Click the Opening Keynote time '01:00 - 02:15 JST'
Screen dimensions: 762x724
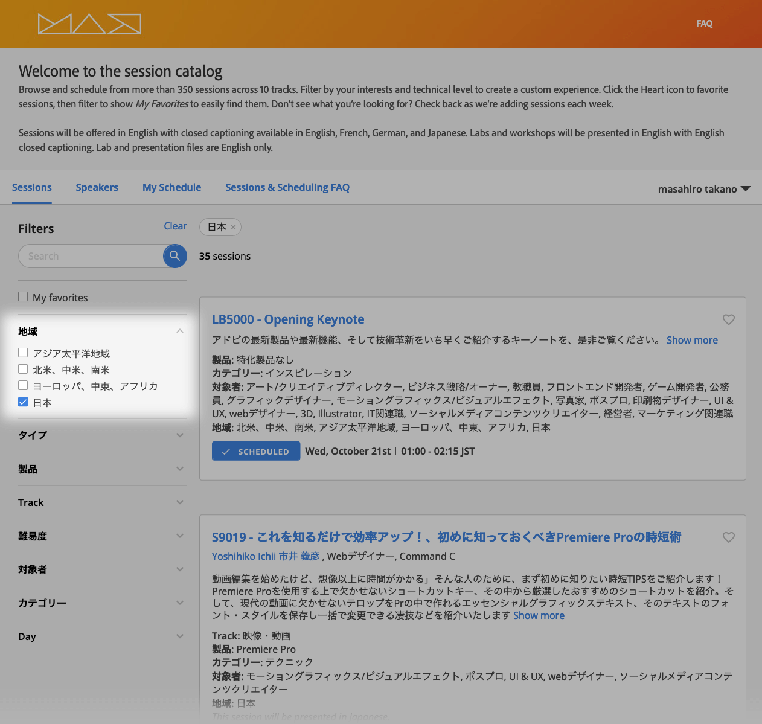(x=438, y=451)
